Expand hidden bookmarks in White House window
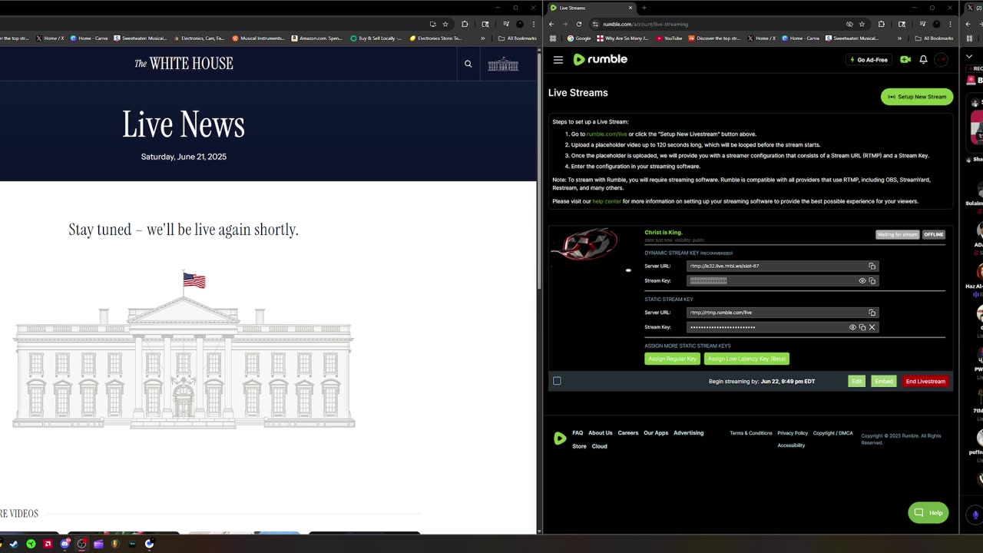983x553 pixels. pos(483,38)
